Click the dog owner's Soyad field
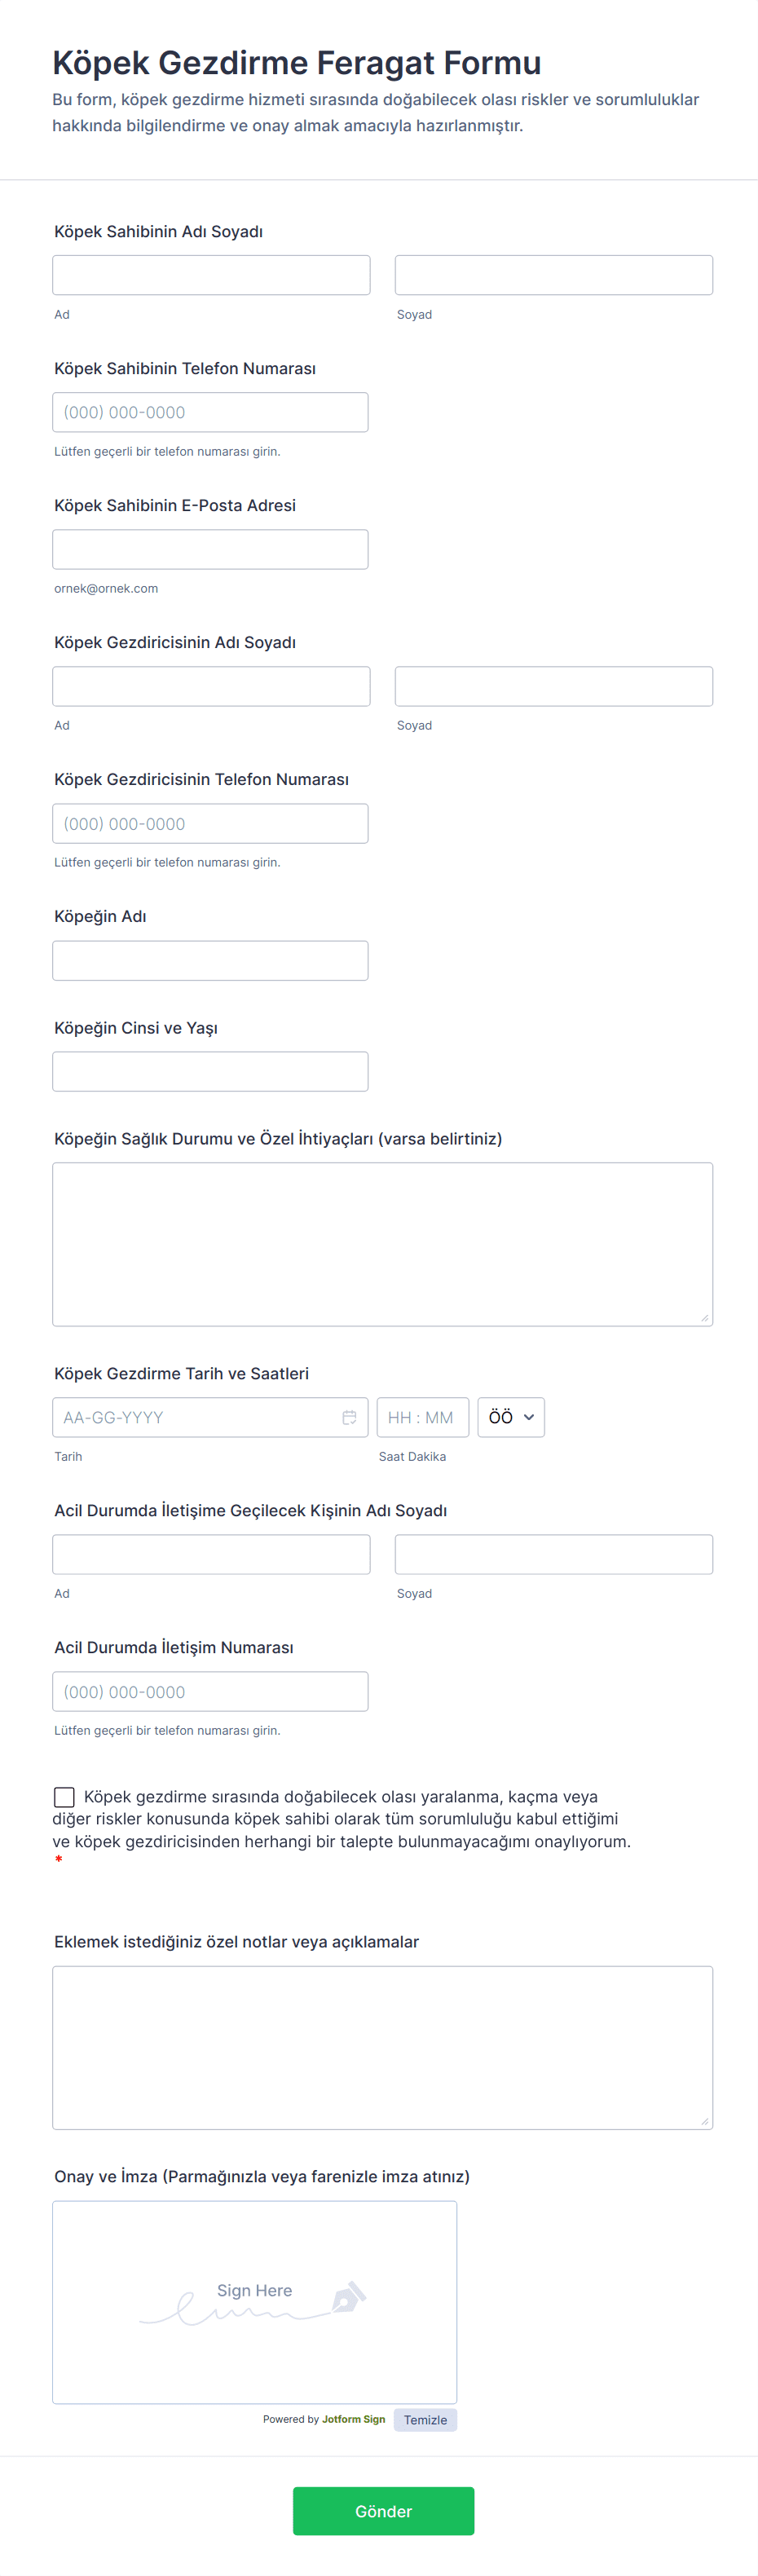This screenshot has height=2576, width=758. (553, 275)
